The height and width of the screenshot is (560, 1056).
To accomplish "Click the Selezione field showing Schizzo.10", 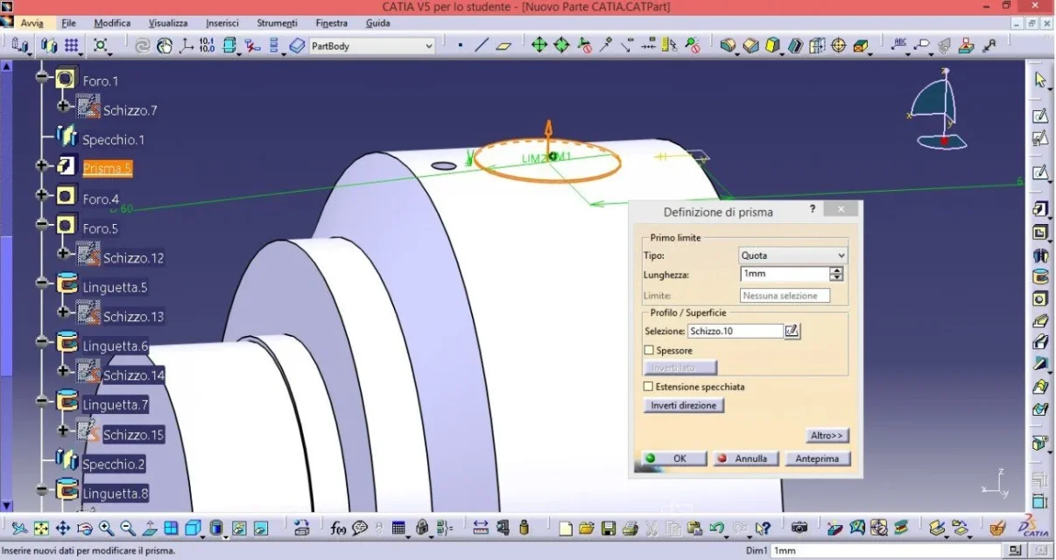I will click(x=735, y=331).
